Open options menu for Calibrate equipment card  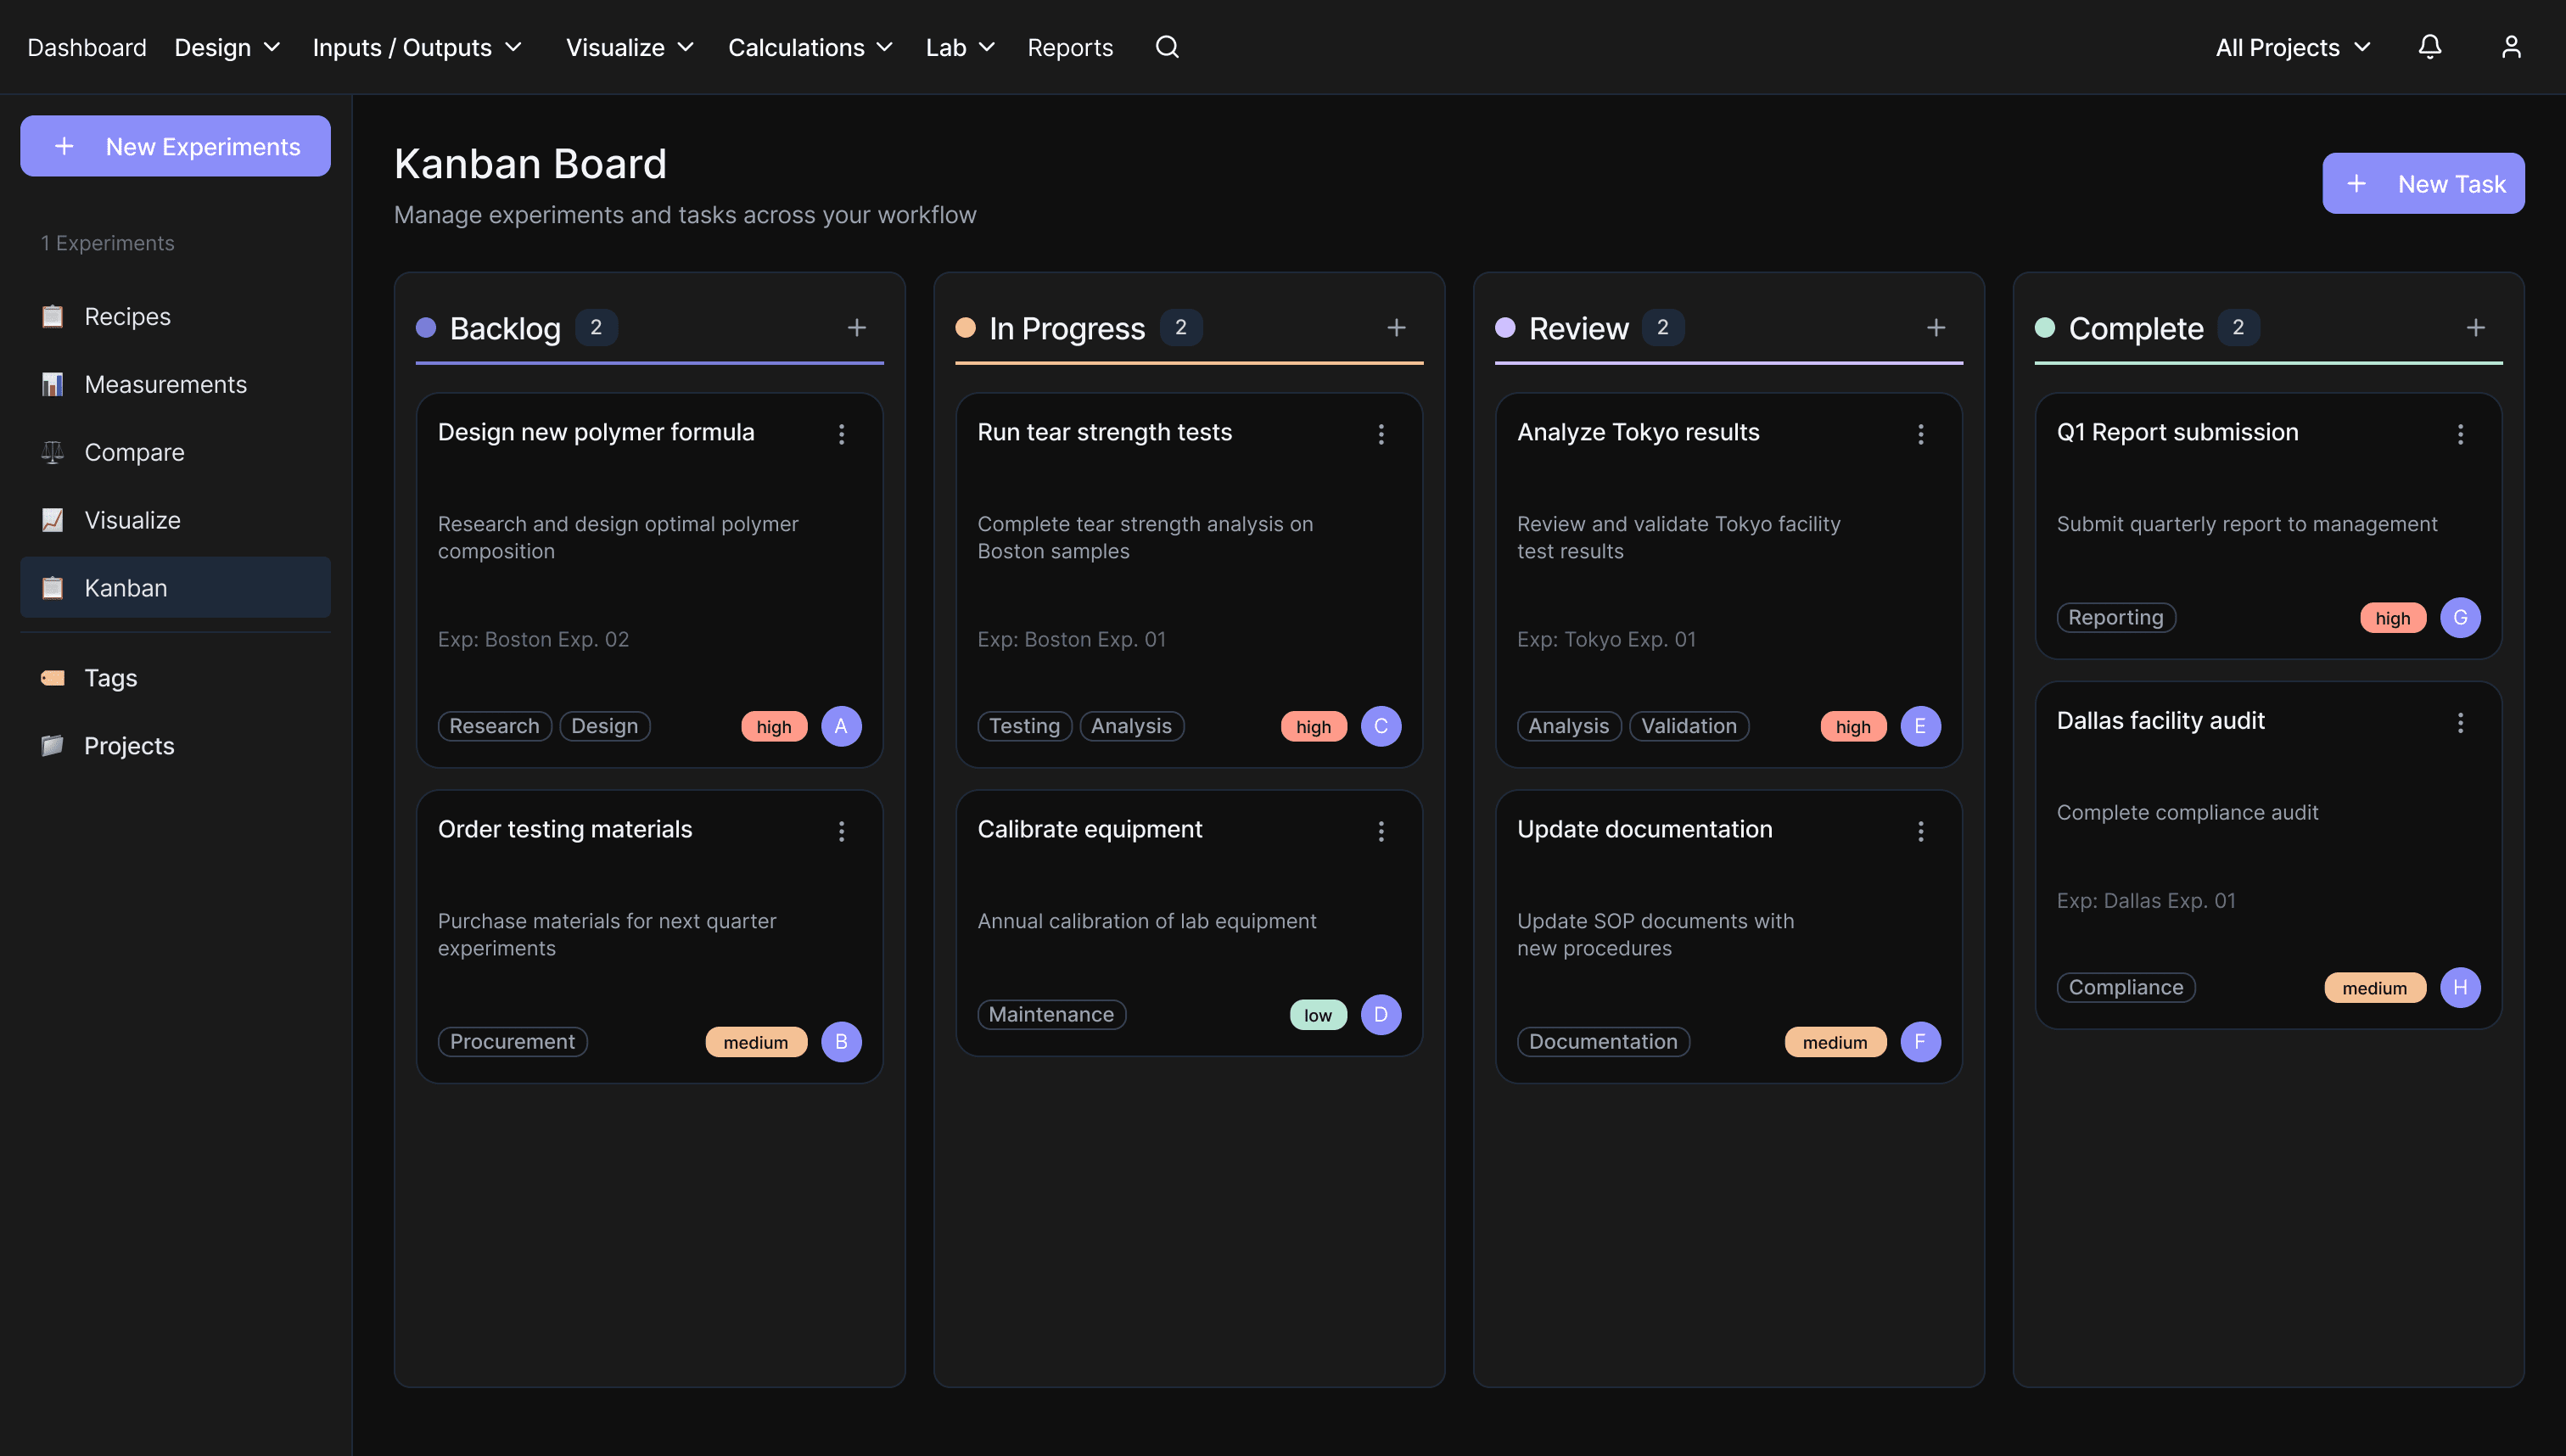click(x=1380, y=831)
